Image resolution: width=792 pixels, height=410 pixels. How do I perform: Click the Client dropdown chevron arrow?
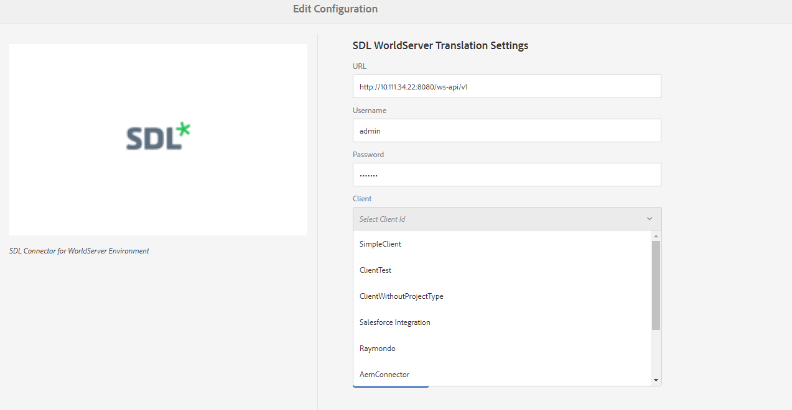click(x=650, y=219)
